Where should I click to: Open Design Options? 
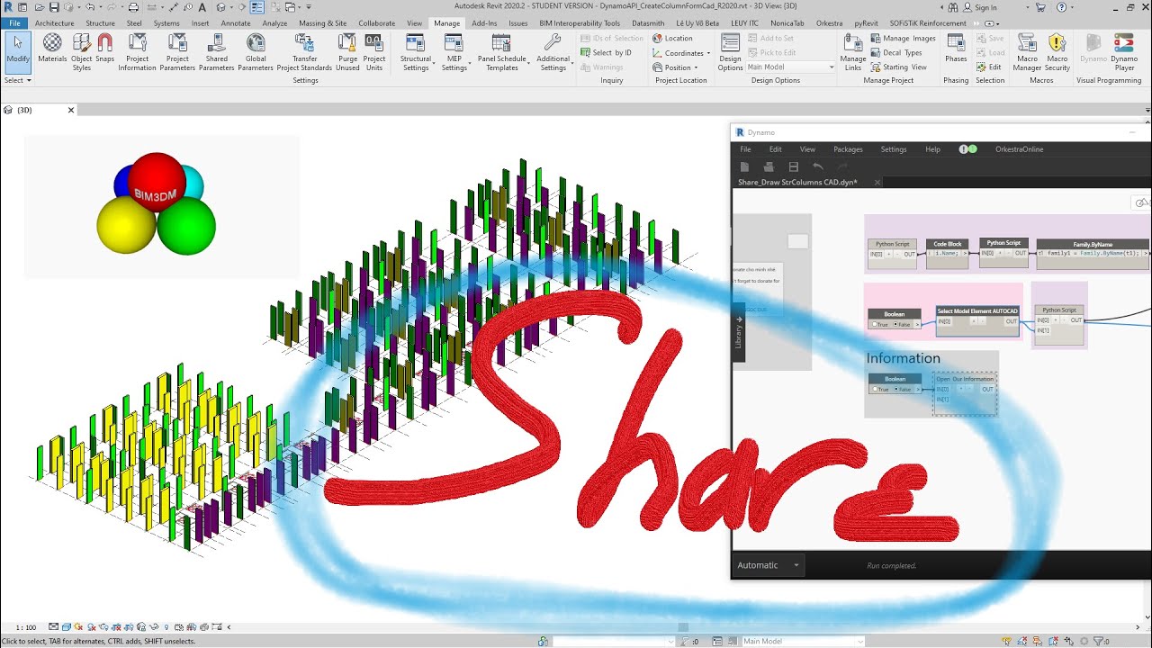point(730,50)
